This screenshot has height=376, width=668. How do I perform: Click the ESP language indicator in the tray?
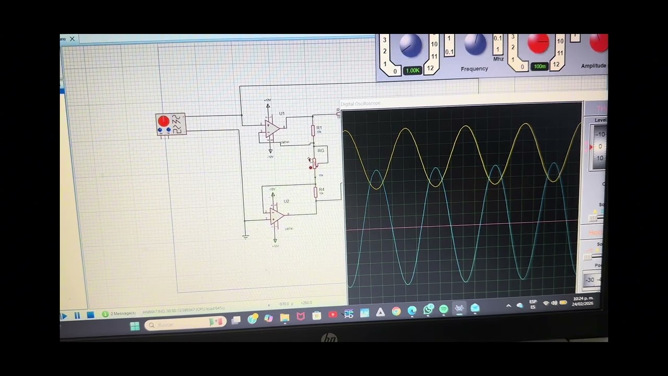pos(533,304)
